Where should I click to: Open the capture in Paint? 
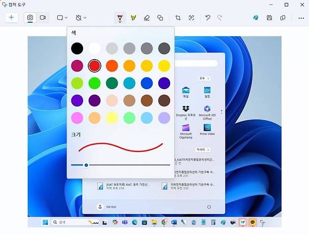tap(255, 18)
